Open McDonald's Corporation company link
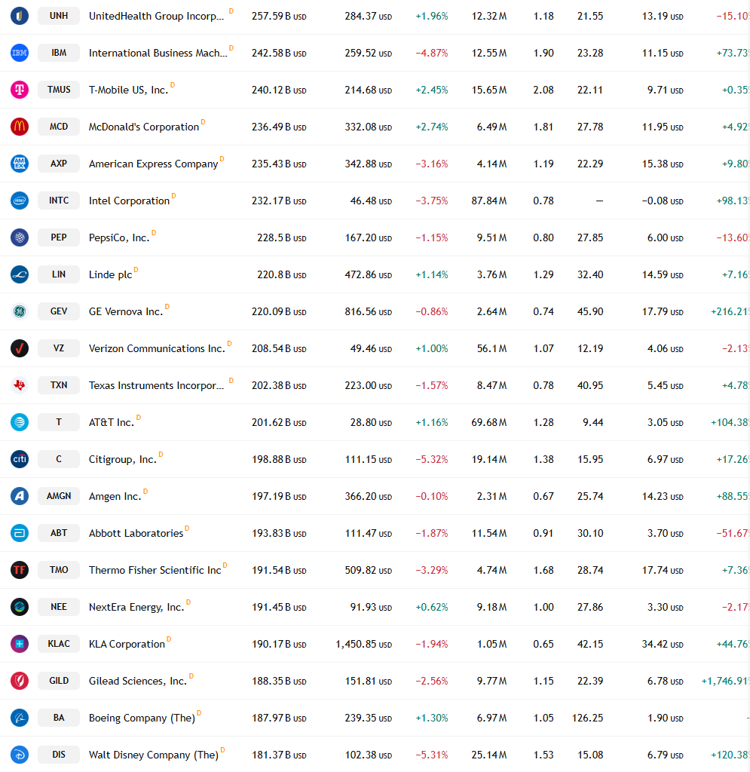 coord(144,127)
